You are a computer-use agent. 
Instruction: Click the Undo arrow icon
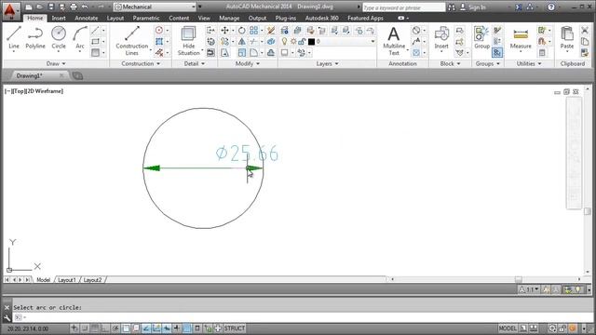[85, 7]
